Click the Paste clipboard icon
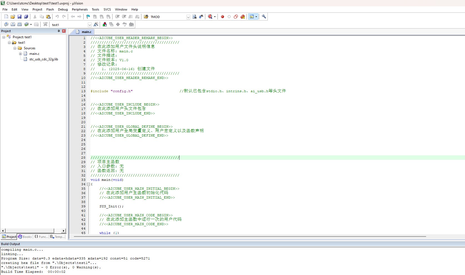The image size is (465, 275). point(48,17)
